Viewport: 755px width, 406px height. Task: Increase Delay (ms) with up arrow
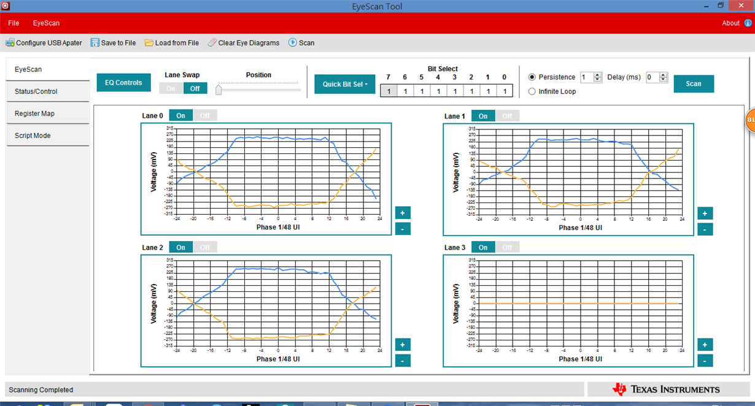(x=663, y=75)
